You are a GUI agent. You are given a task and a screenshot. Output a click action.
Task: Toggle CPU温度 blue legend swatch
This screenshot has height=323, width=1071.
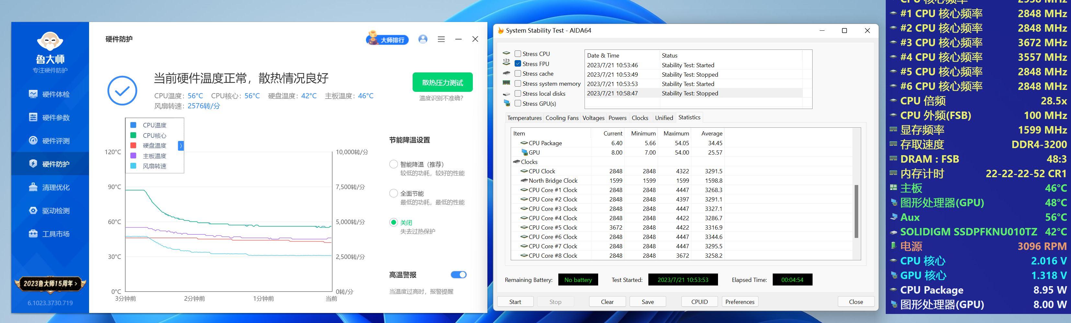[x=133, y=125]
